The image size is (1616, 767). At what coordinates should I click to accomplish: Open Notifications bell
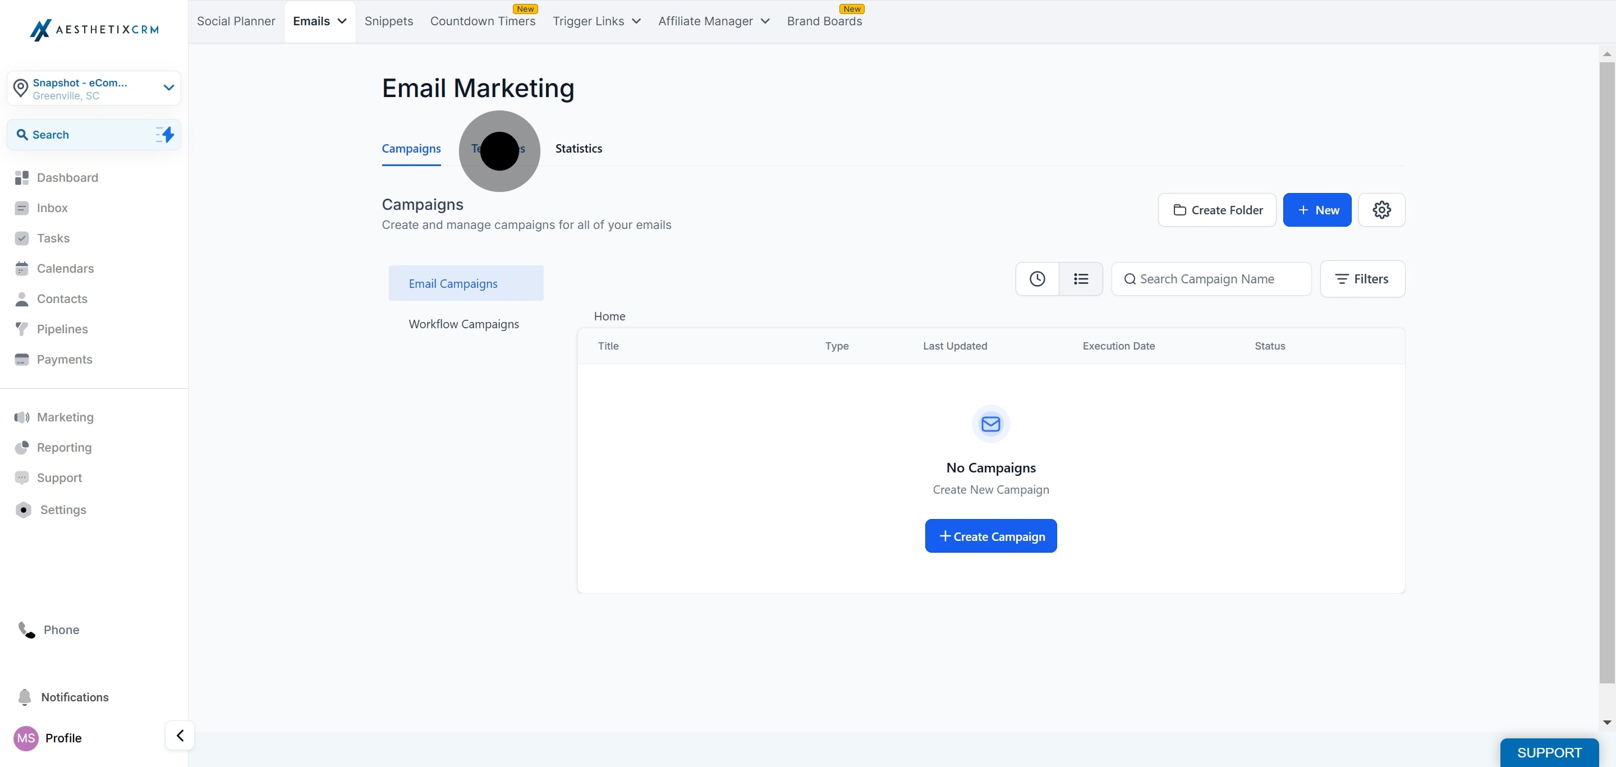pos(25,697)
